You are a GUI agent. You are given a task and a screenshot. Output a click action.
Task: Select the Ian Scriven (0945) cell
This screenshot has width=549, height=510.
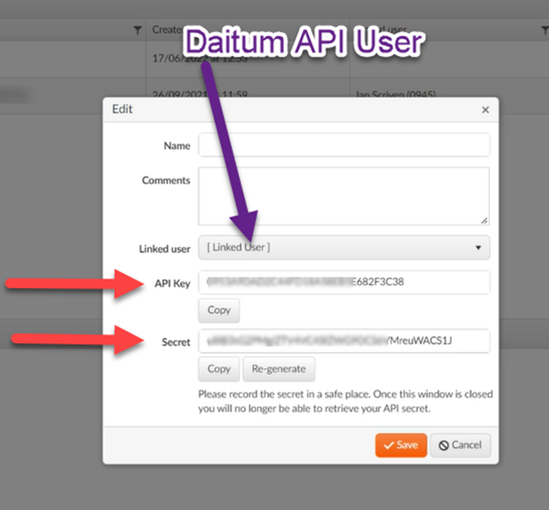tap(449, 94)
